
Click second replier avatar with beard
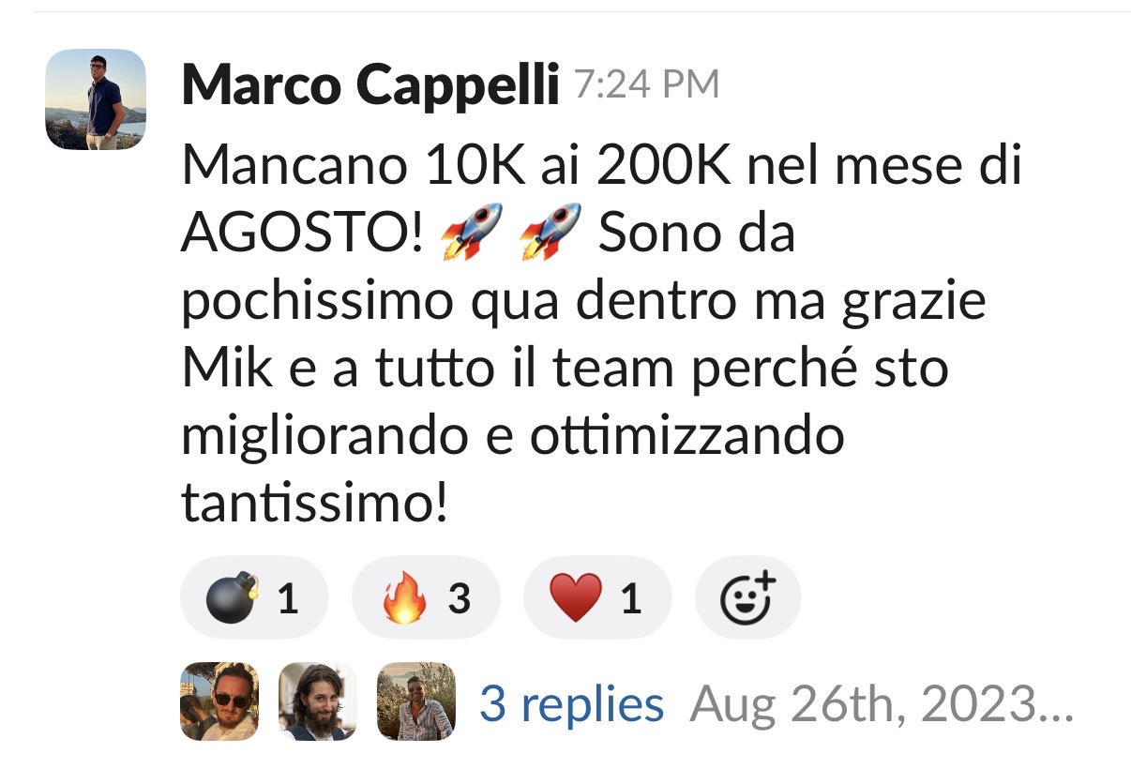317,701
